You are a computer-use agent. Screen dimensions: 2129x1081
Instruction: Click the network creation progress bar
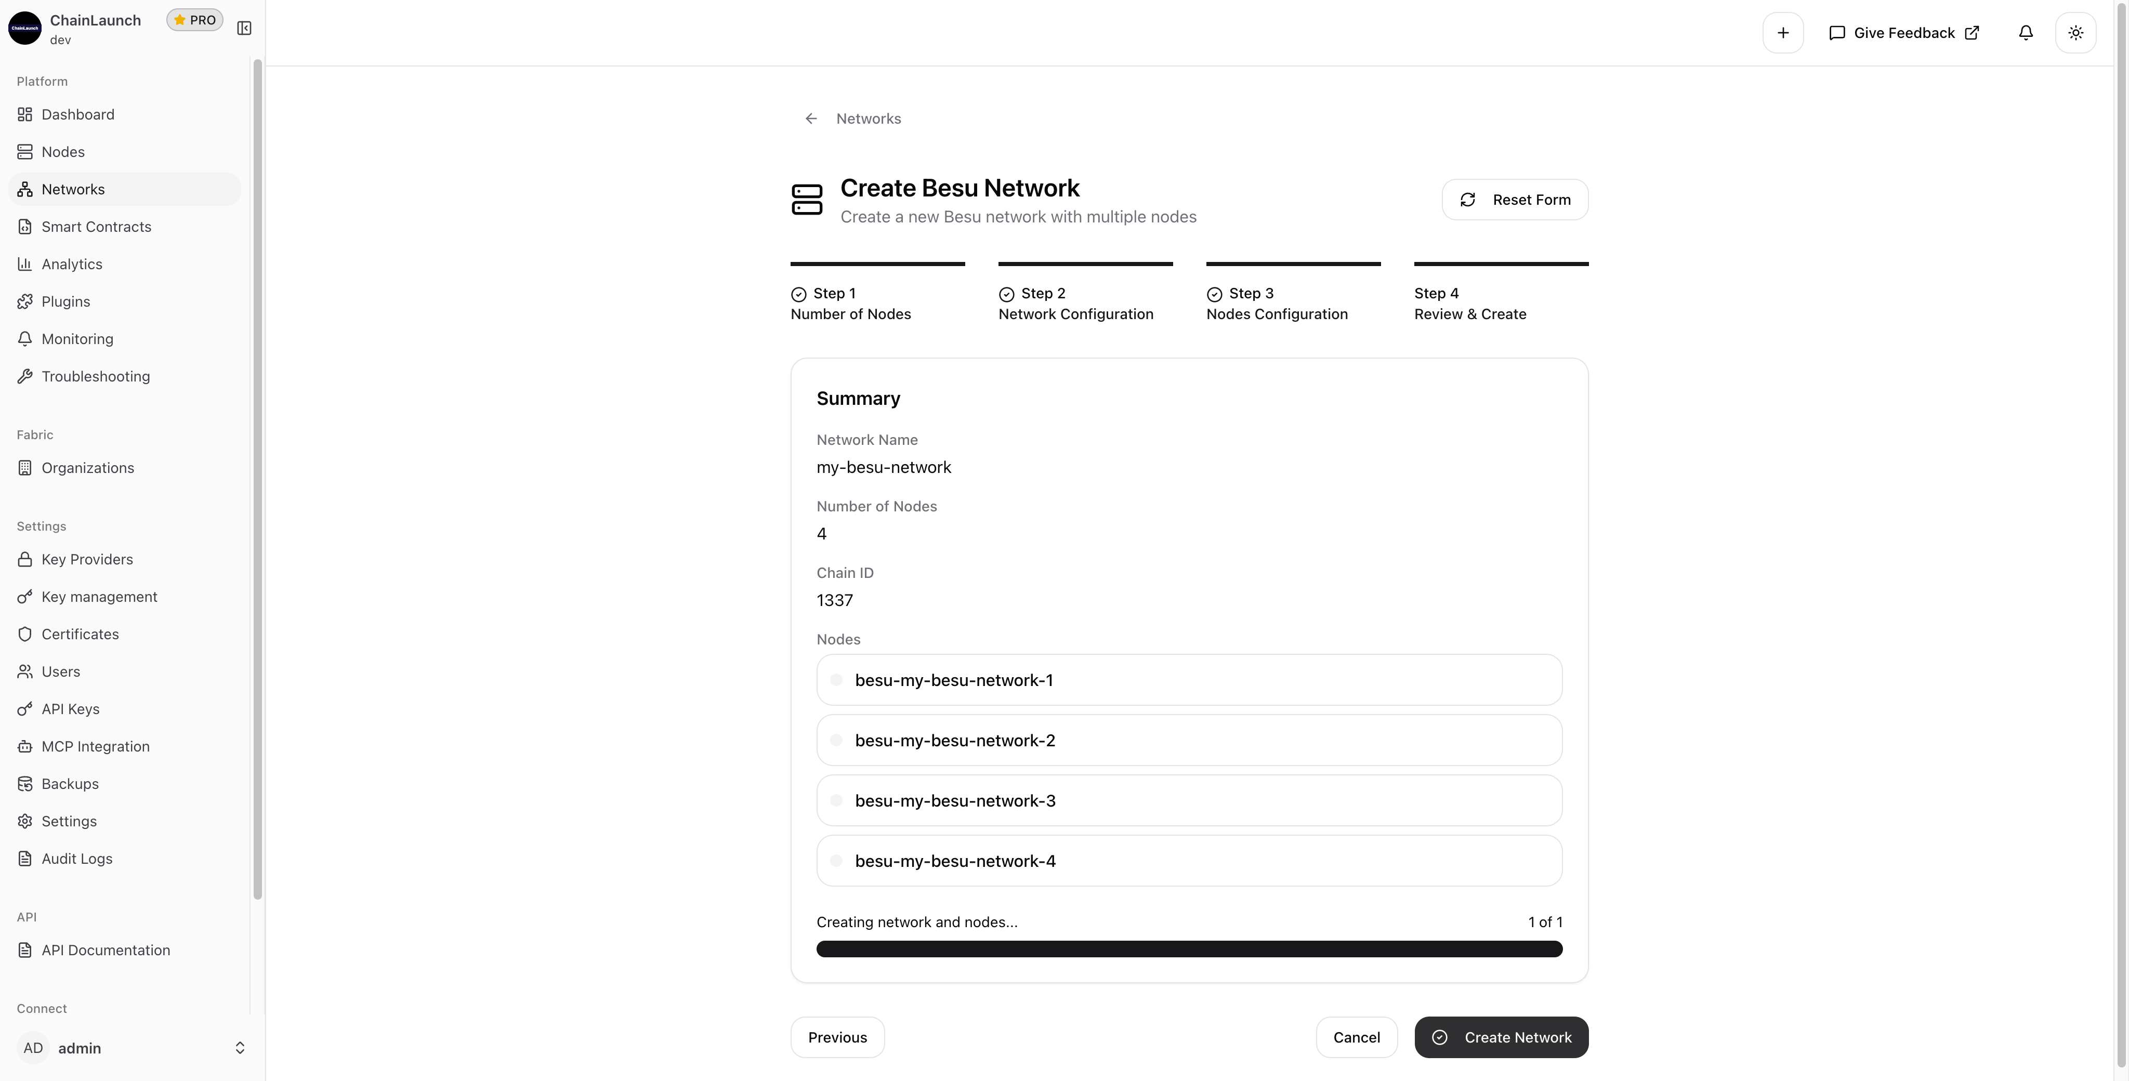click(x=1189, y=950)
